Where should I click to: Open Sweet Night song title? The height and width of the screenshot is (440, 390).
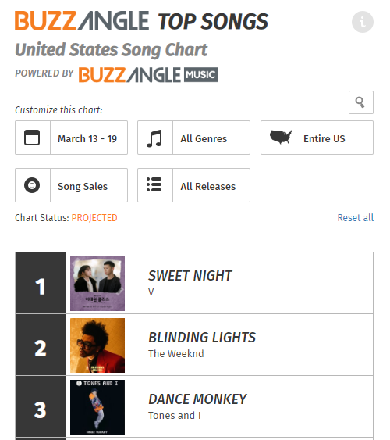click(190, 276)
